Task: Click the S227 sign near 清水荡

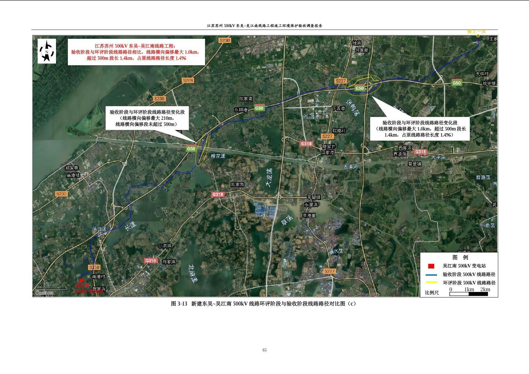Action: 329,271
